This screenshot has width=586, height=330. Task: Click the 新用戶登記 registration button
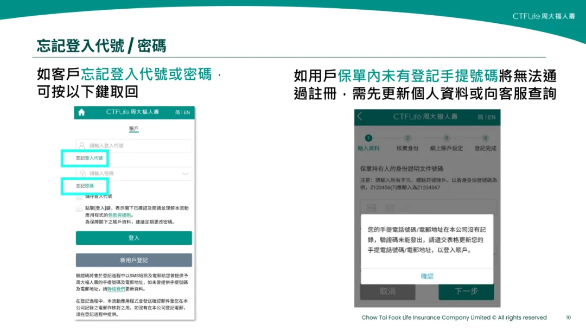click(x=133, y=260)
